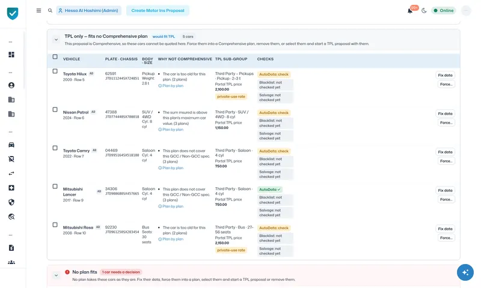Click Fix data for Mitsubishi Lancer
This screenshot has height=288, width=481.
click(x=445, y=190)
